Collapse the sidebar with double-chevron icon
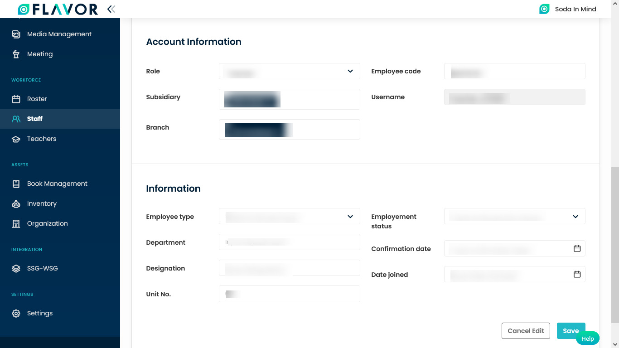Image resolution: width=619 pixels, height=348 pixels. pos(111,9)
